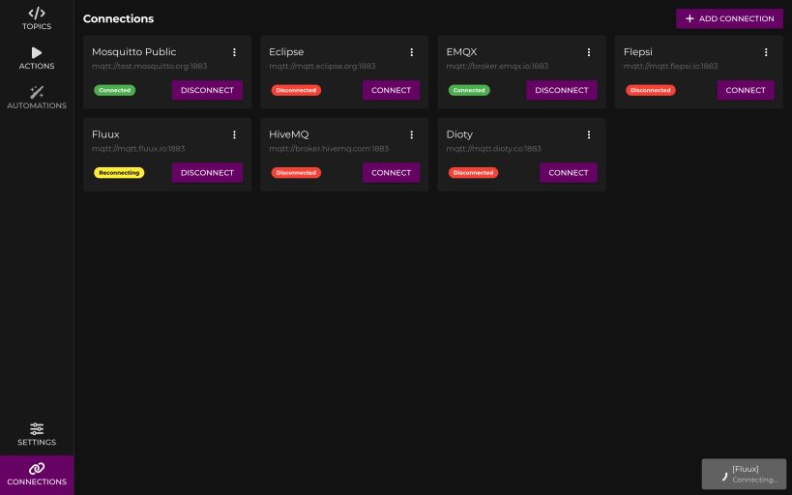Click the Connections page heading

(118, 18)
